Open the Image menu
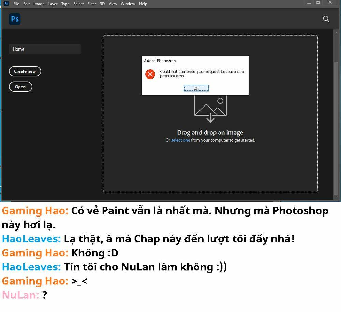Image resolution: width=341 pixels, height=312 pixels. point(39,4)
